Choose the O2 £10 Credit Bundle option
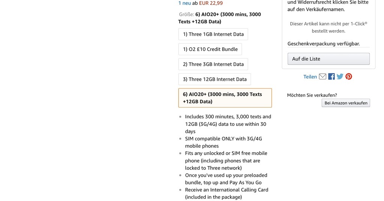 coord(210,49)
